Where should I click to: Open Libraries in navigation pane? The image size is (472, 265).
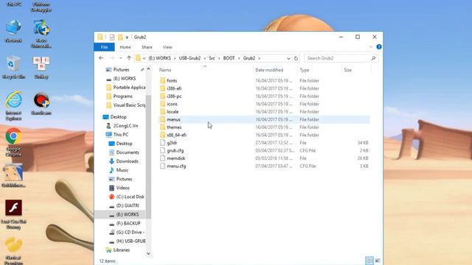click(121, 250)
